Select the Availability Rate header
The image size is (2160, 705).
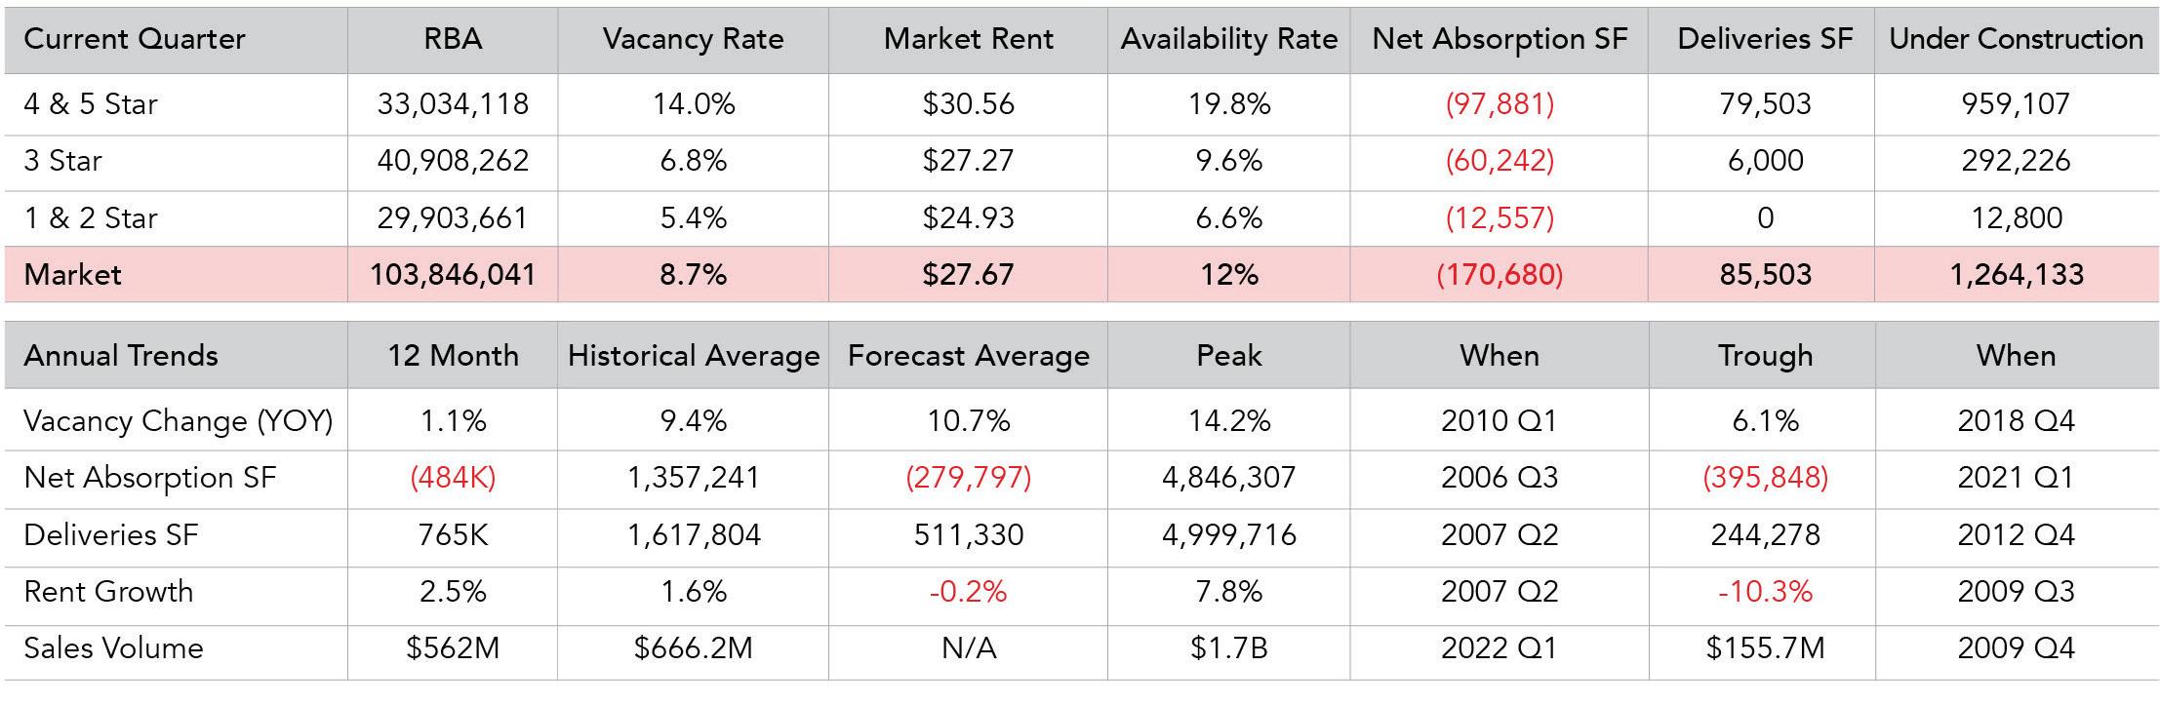[x=1228, y=39]
